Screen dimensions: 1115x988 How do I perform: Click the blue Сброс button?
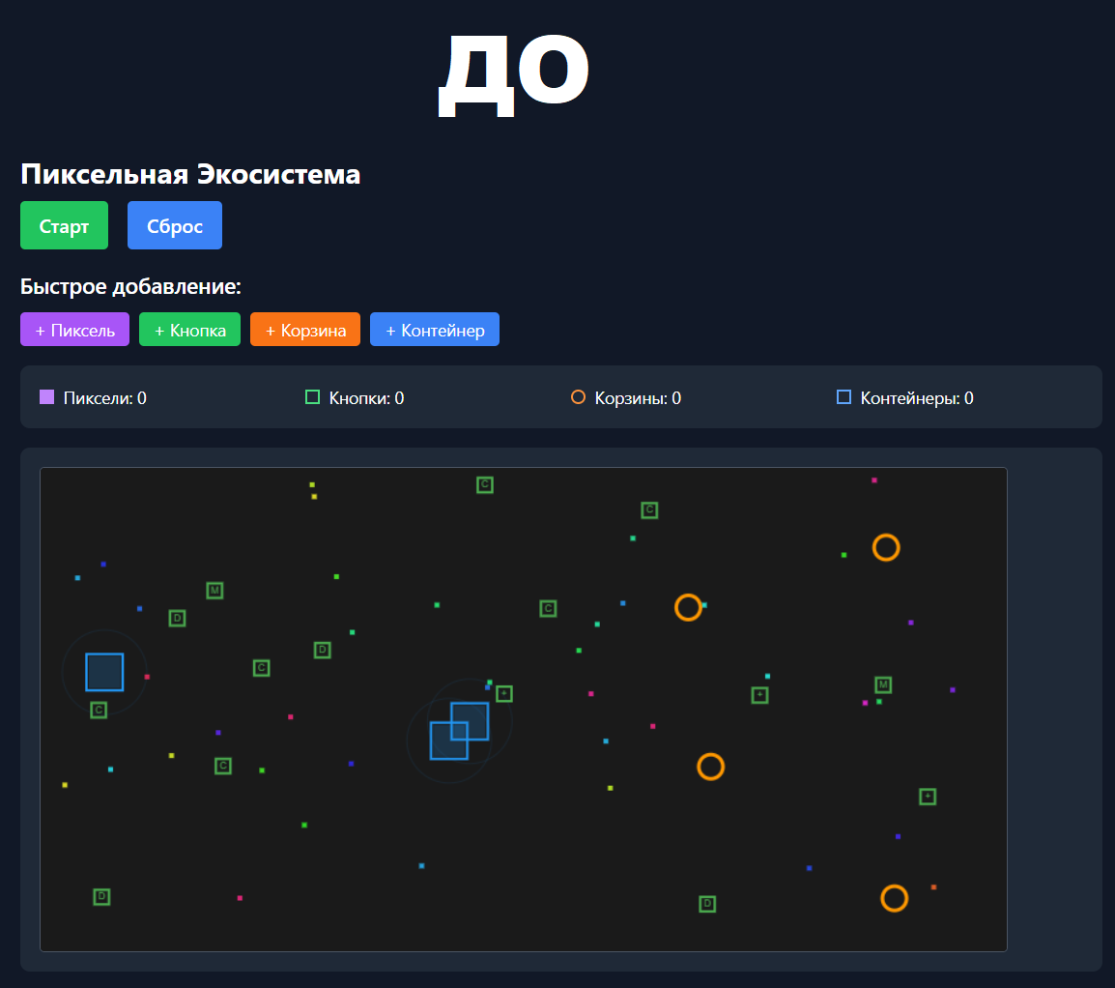click(x=174, y=226)
